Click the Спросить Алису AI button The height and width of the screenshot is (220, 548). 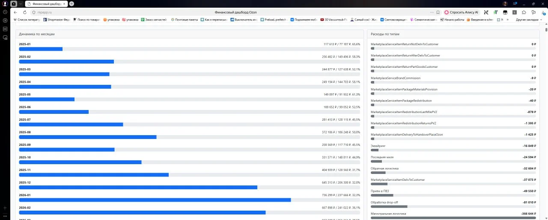pos(461,12)
